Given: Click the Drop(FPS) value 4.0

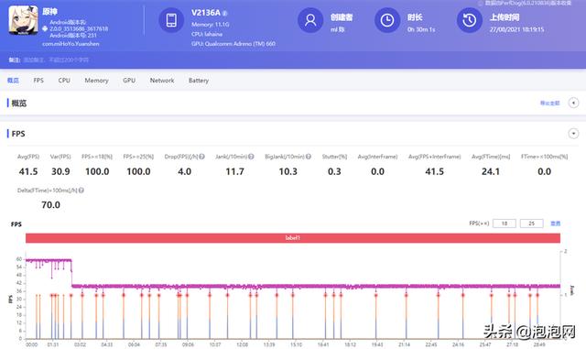Looking at the screenshot, I should (184, 171).
